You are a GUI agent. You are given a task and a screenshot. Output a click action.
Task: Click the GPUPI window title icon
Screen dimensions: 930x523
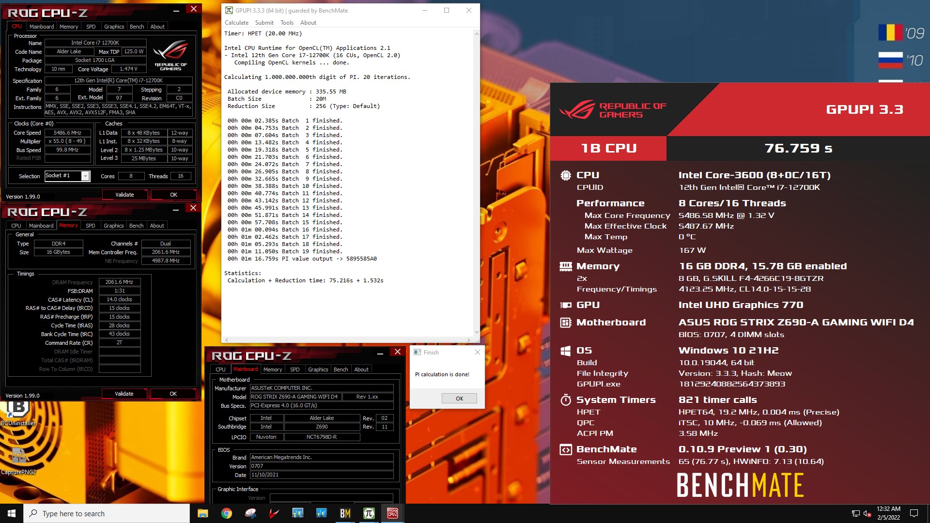[x=229, y=10]
